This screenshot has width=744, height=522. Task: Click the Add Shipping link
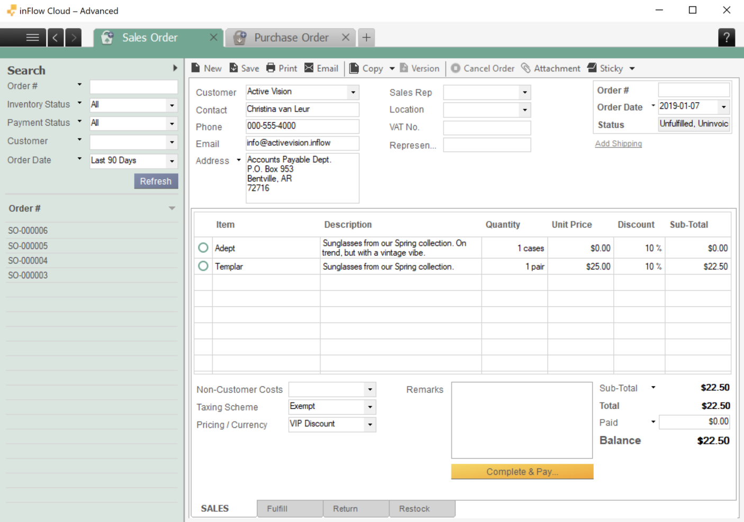point(618,144)
